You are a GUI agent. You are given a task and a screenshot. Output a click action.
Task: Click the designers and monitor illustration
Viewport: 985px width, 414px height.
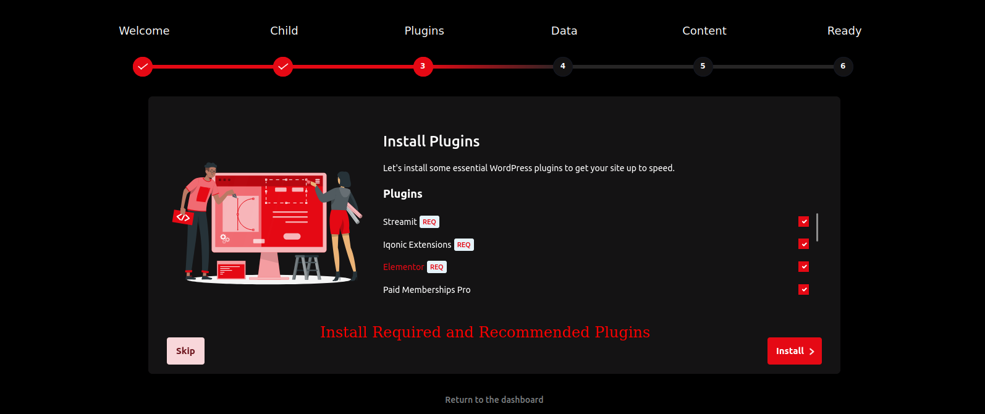click(x=267, y=223)
